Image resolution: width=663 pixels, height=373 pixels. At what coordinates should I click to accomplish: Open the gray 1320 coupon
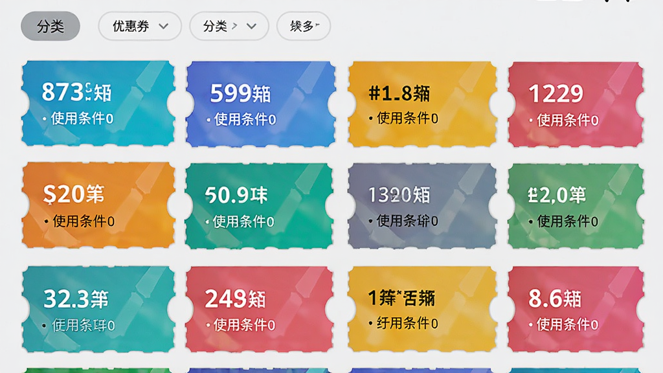[422, 206]
